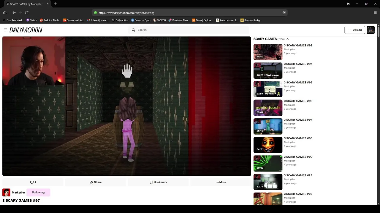The image size is (380, 213).
Task: Open the YAGPDB bookmark
Action: tap(159, 20)
